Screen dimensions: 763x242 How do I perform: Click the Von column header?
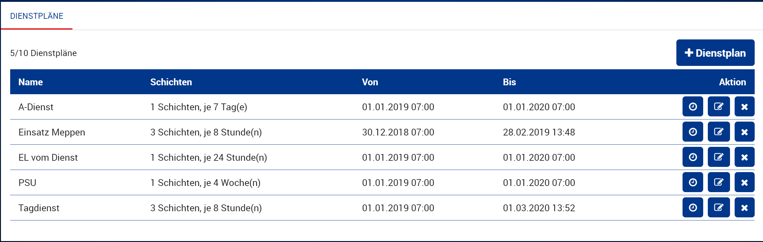(x=370, y=82)
